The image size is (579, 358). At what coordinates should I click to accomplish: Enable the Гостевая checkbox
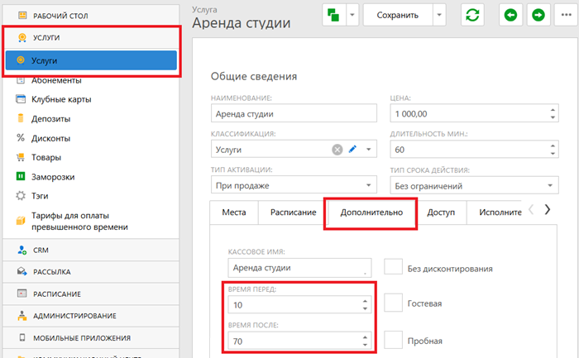(x=393, y=303)
